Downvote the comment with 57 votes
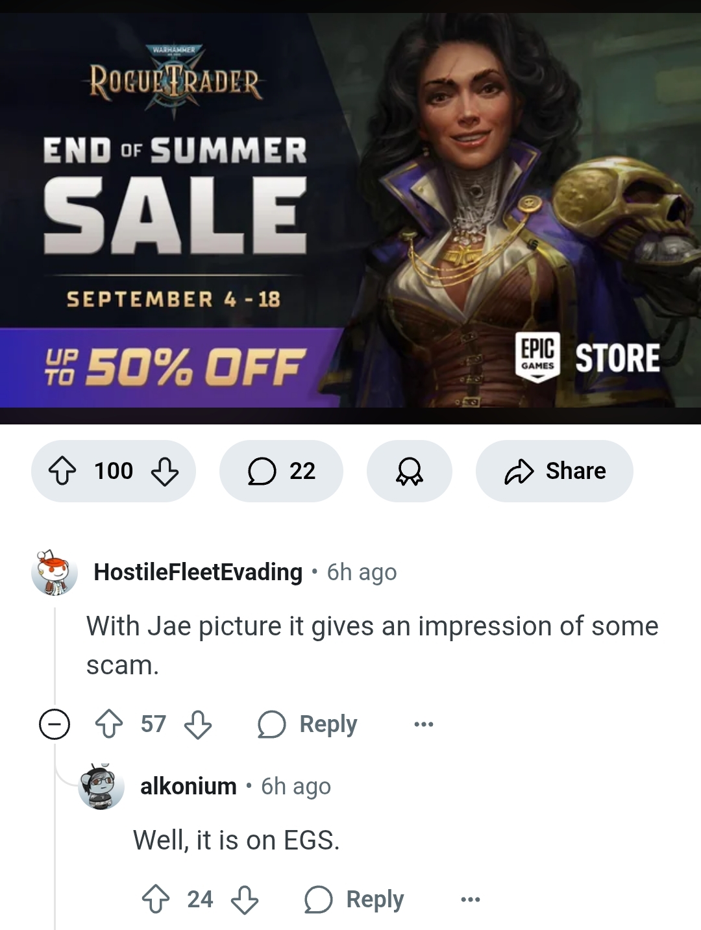Screen dimensions: 701x930 click(x=198, y=724)
